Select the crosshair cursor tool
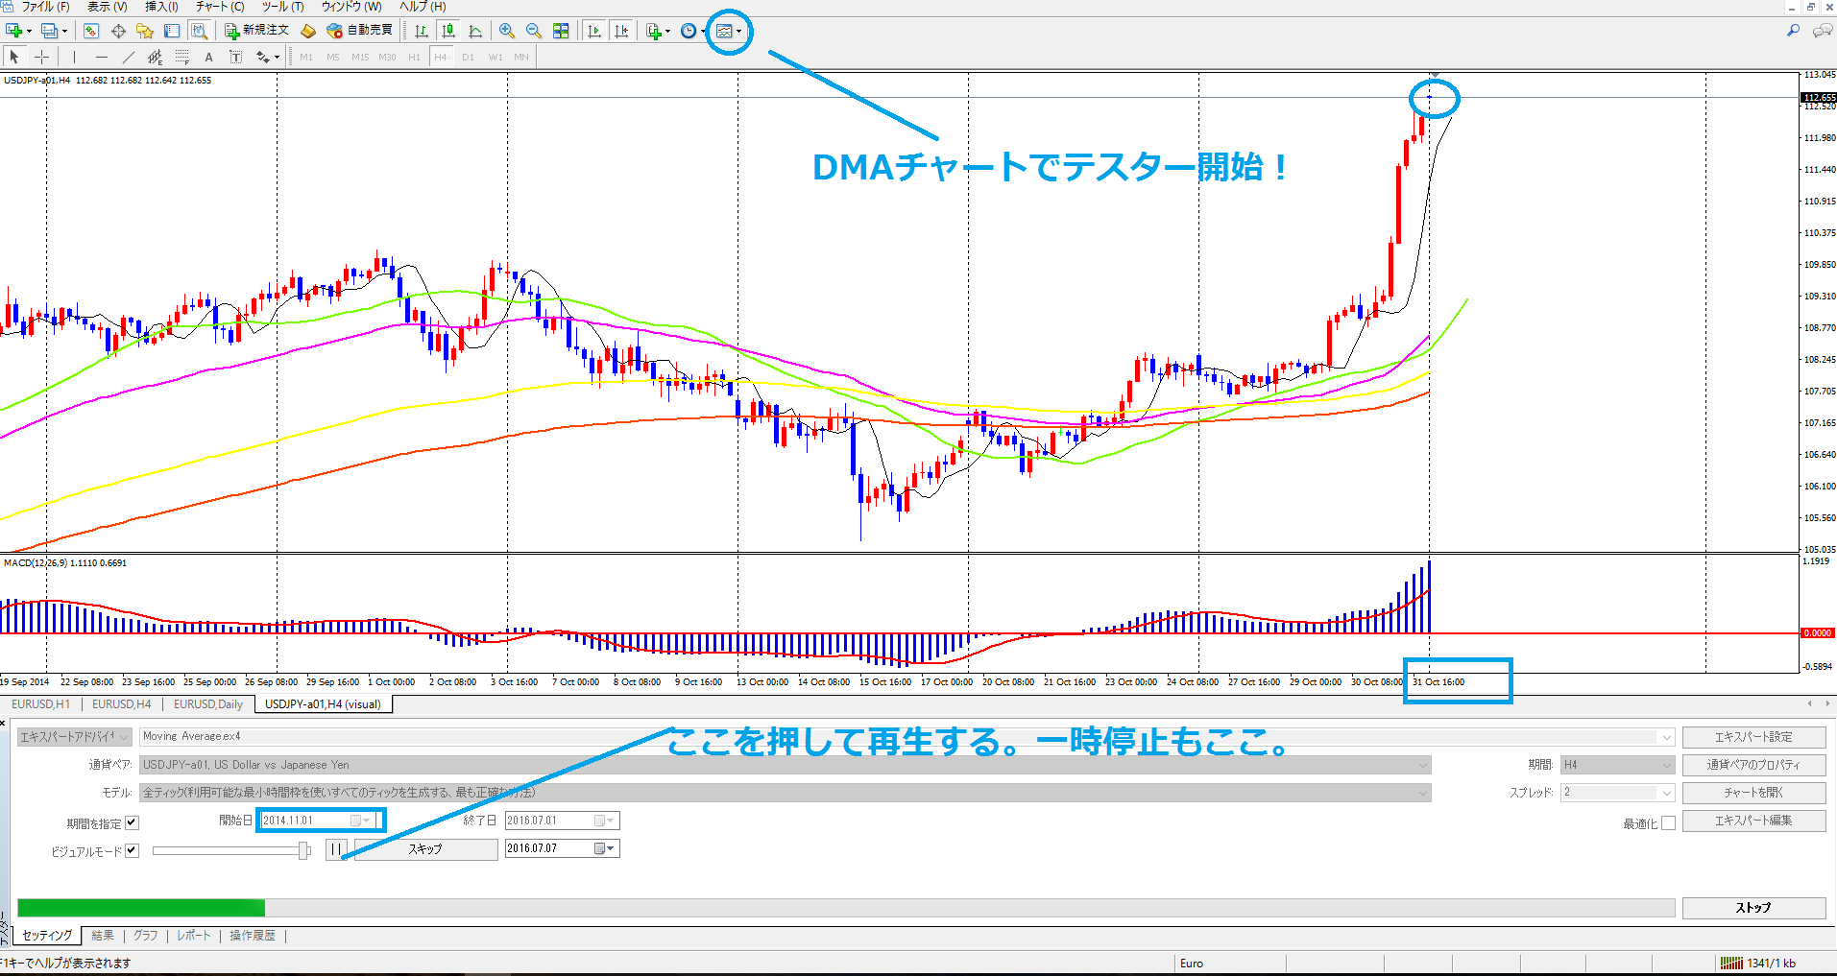Image resolution: width=1837 pixels, height=976 pixels. pyautogui.click(x=41, y=58)
